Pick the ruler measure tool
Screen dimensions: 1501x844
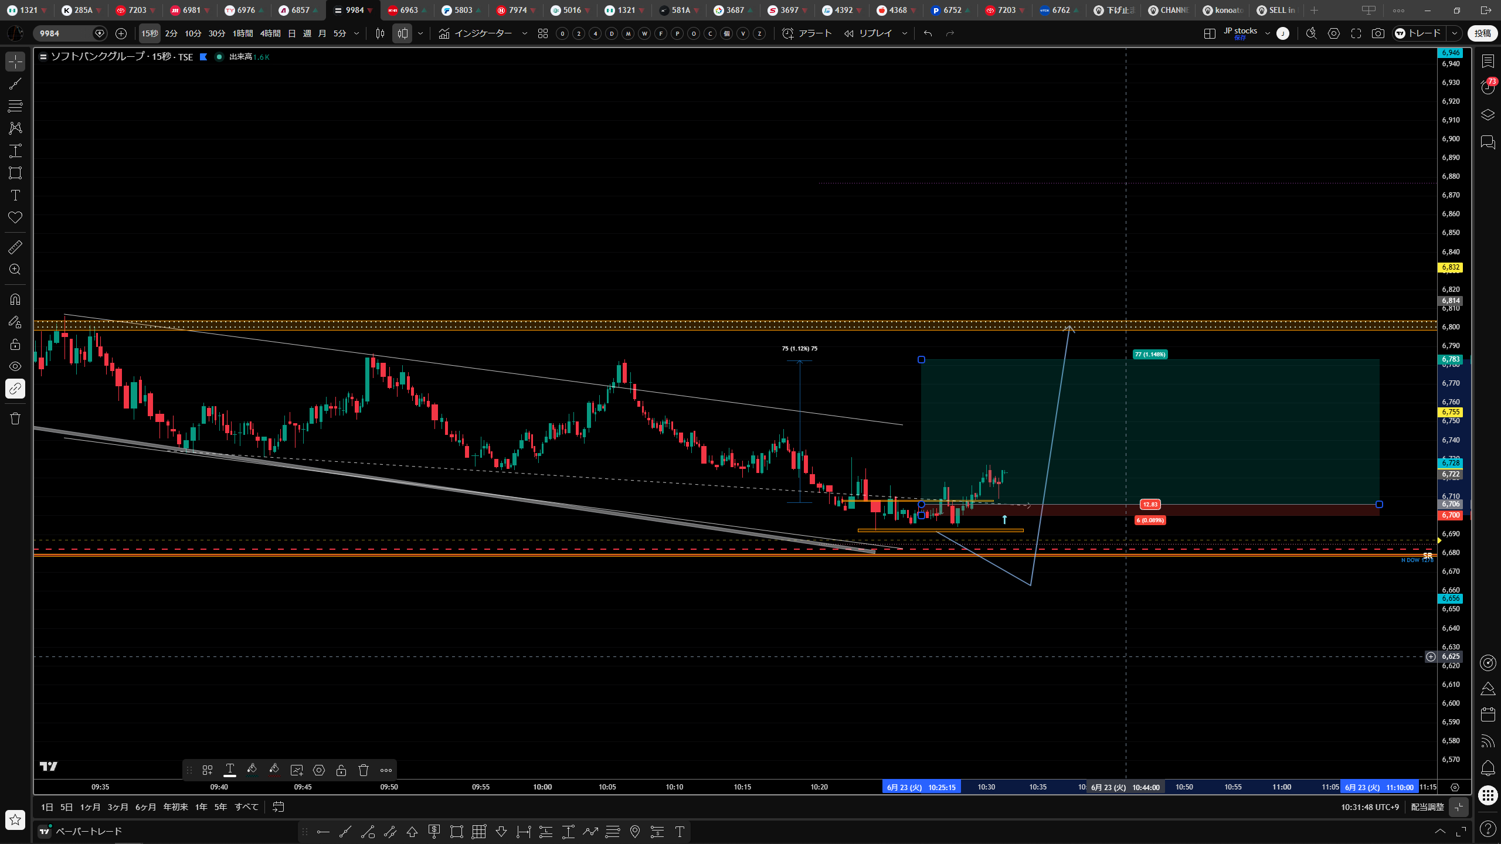pyautogui.click(x=15, y=247)
